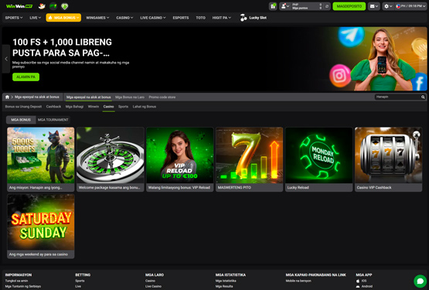
Task: Open the Casino VIP Cashback card
Action: 388,159
